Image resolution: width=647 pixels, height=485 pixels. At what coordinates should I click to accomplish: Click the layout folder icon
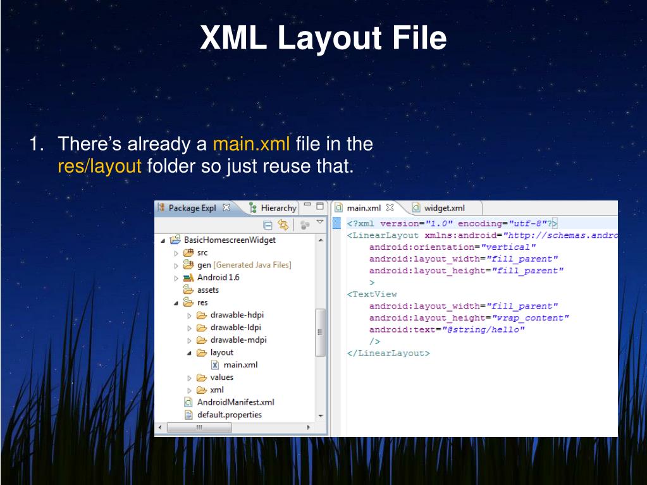[x=202, y=352]
